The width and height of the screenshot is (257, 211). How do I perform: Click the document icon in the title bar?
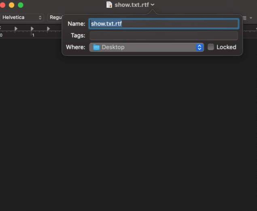point(109,5)
